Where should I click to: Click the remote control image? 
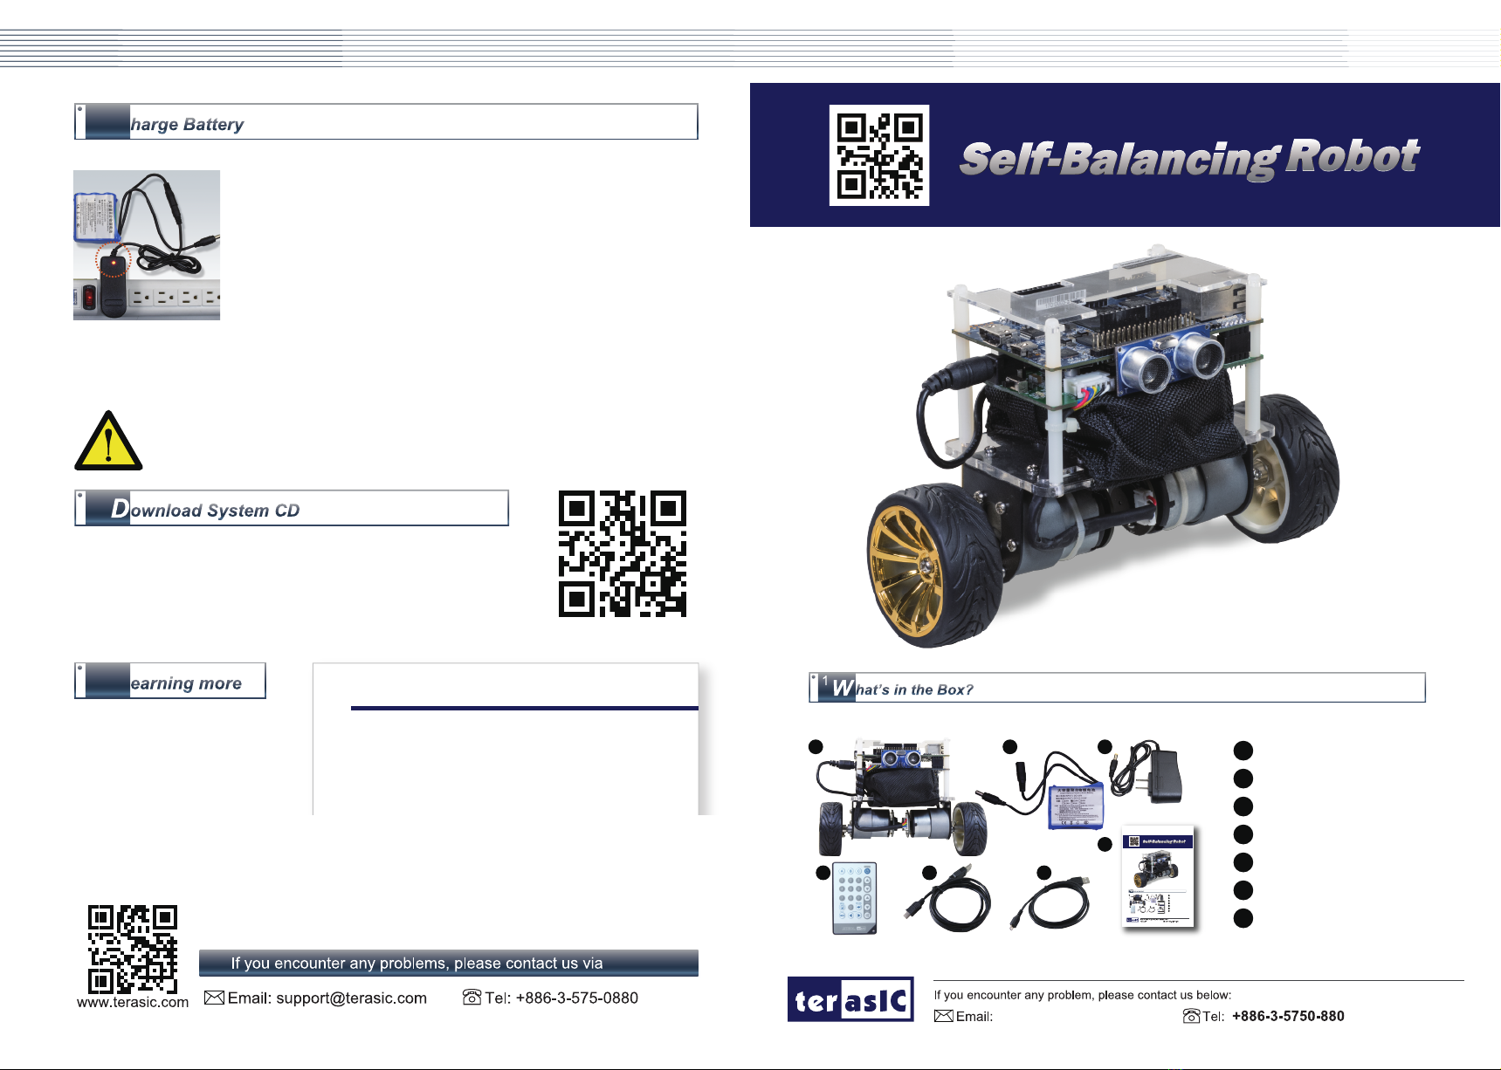(x=854, y=898)
